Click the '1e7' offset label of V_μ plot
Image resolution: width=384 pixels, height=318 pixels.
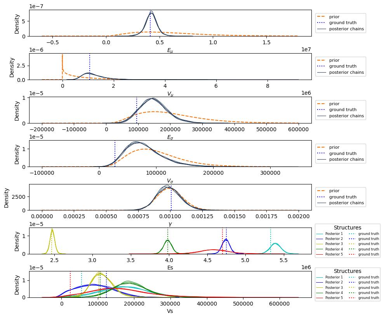(306, 49)
